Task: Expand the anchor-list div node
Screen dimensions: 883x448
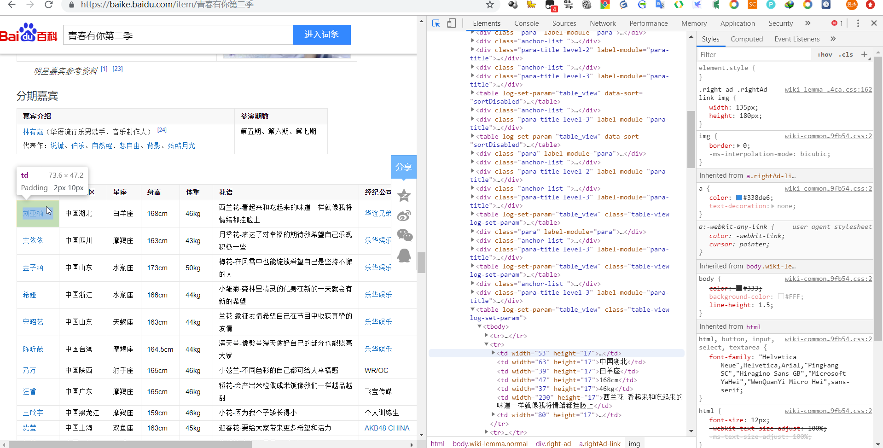Action: [473, 41]
